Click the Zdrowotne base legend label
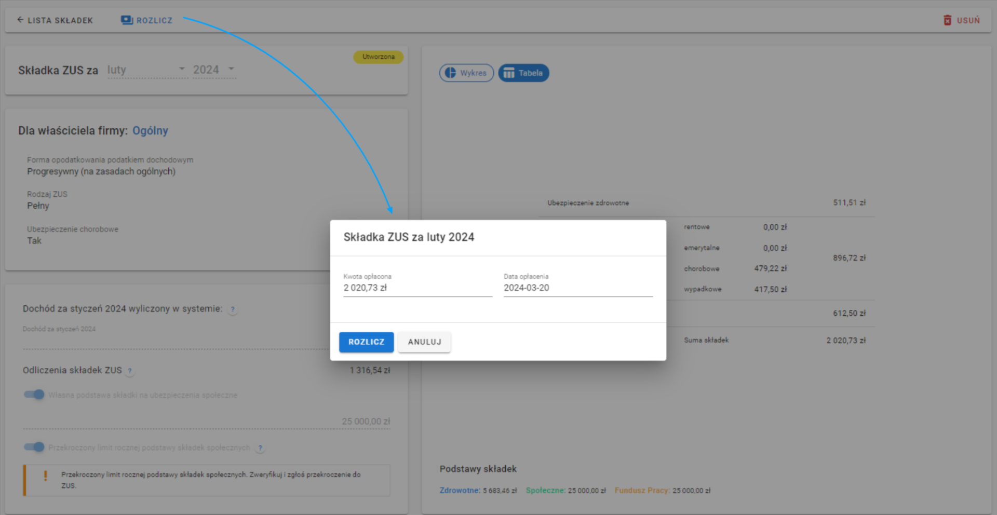This screenshot has height=515, width=997. [460, 491]
